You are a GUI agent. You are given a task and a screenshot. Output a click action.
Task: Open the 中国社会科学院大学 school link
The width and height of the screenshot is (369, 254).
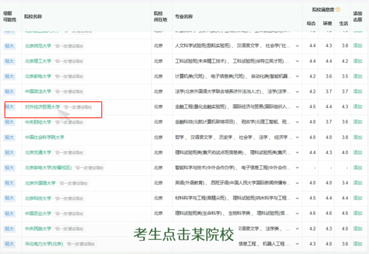tap(45, 137)
